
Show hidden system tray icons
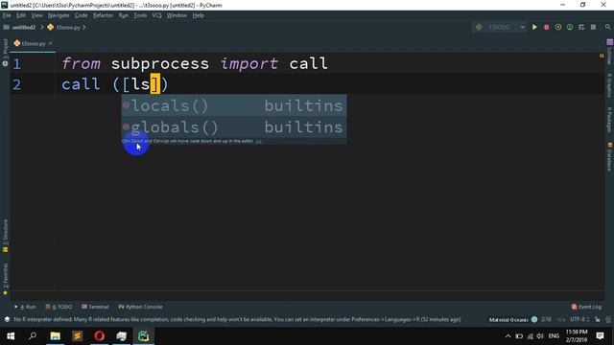tap(508, 336)
